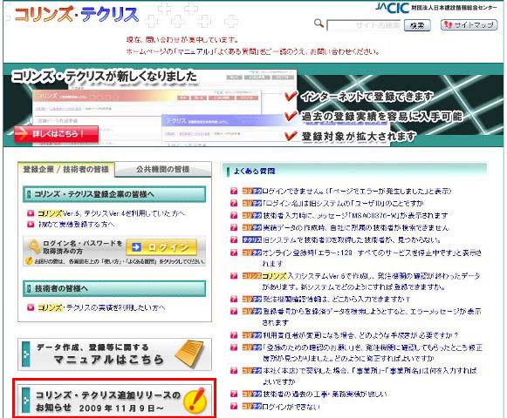Open FAQ 自社に所属の技術者が検索できません
Viewport: 507px width, 418px height.
[x=356, y=227]
